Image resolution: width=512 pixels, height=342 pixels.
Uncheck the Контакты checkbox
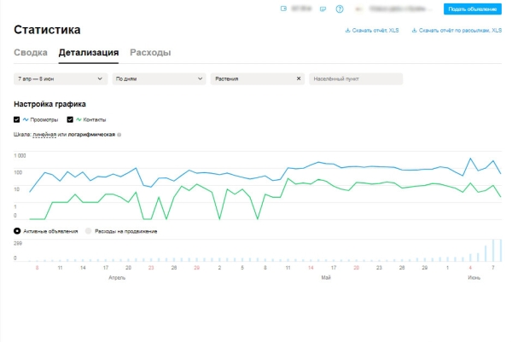(72, 119)
